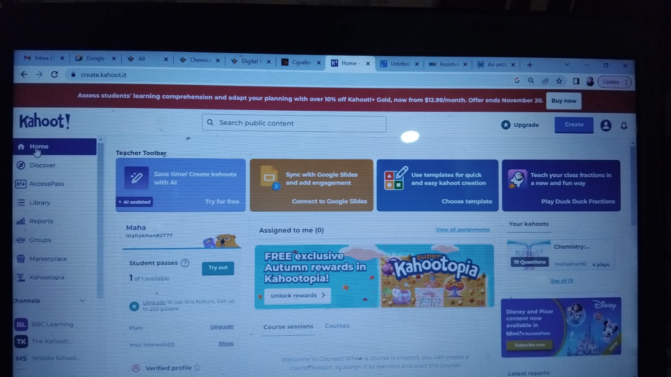Open Discover in the sidebar

(42, 165)
